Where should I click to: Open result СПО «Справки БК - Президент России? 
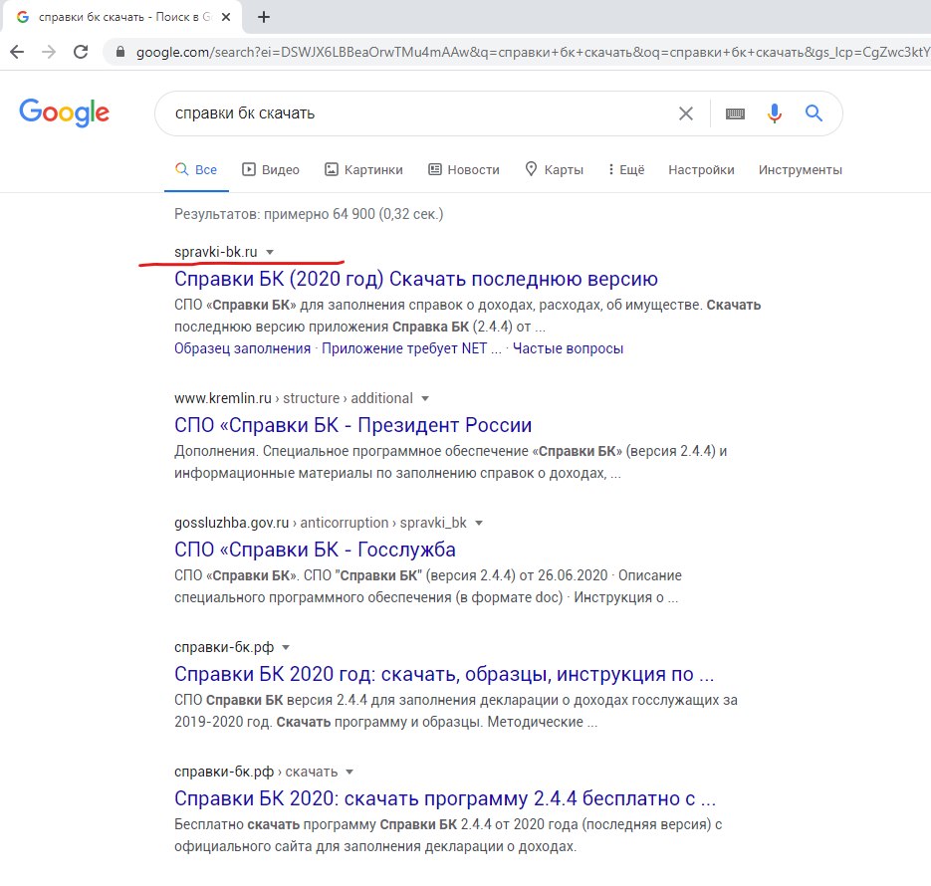tap(352, 425)
